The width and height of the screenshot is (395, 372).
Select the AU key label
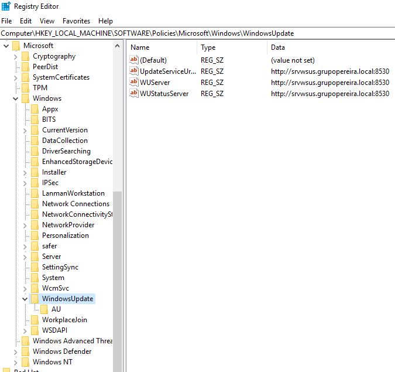pos(56,309)
